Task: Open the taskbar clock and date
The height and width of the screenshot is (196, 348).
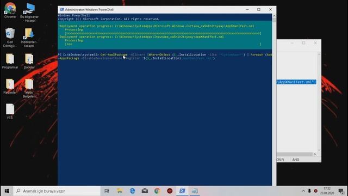Action: pos(327,191)
